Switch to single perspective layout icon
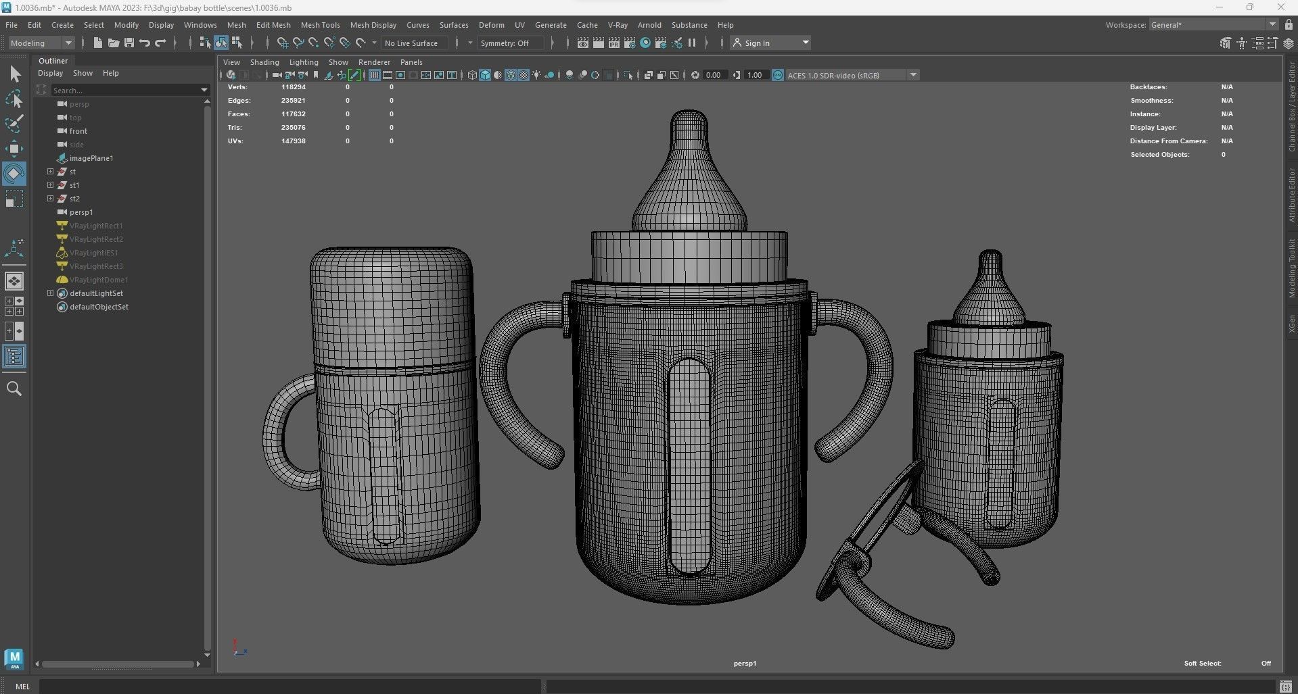 [14, 281]
